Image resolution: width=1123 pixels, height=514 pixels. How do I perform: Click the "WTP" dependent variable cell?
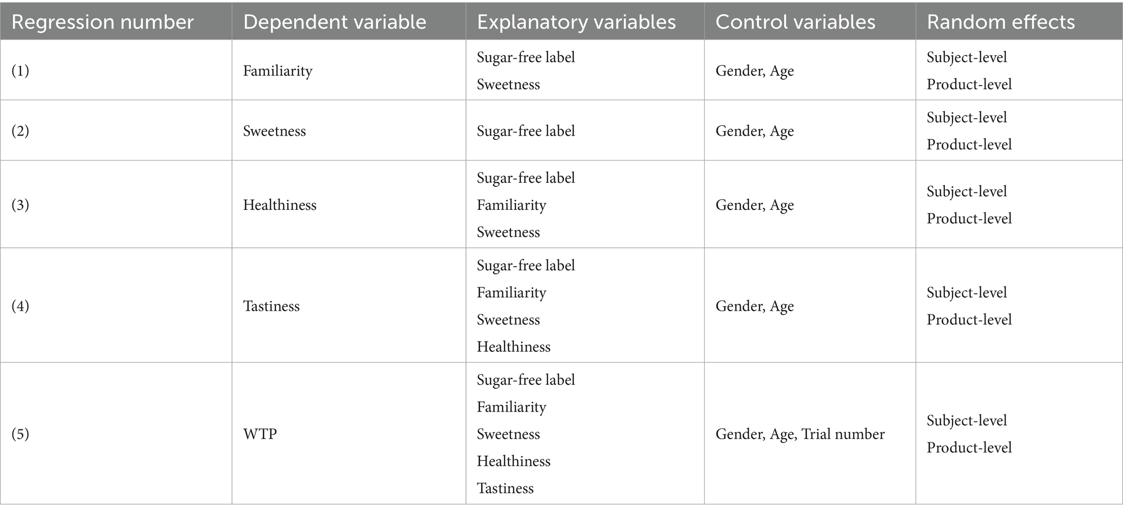coord(260,434)
